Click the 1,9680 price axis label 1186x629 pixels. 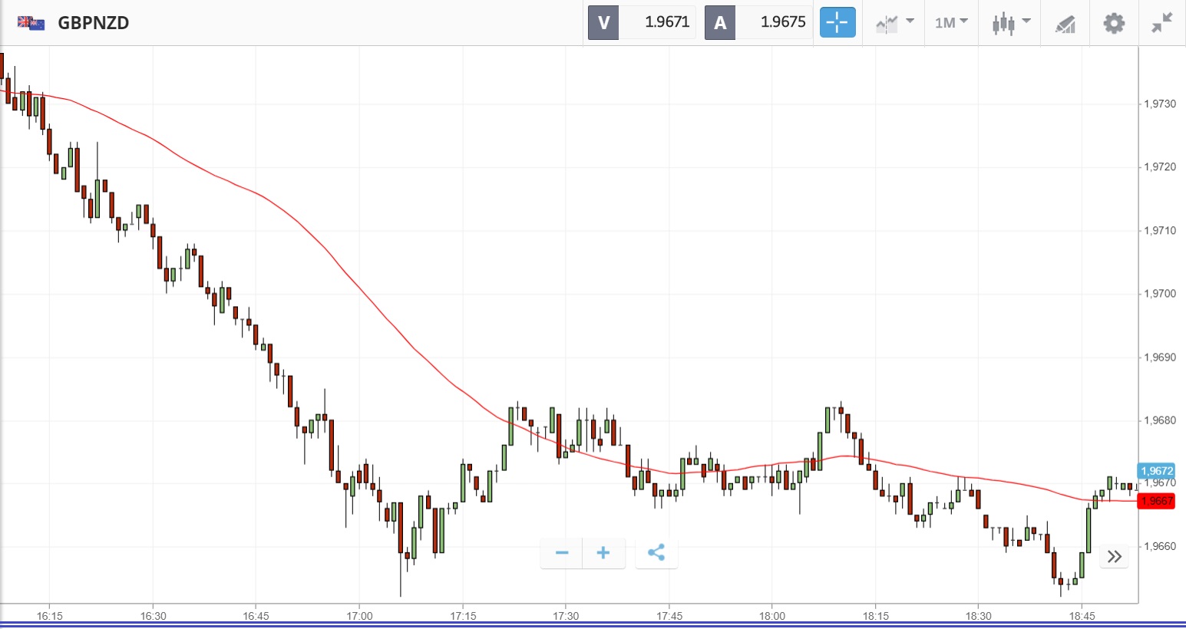click(1159, 420)
